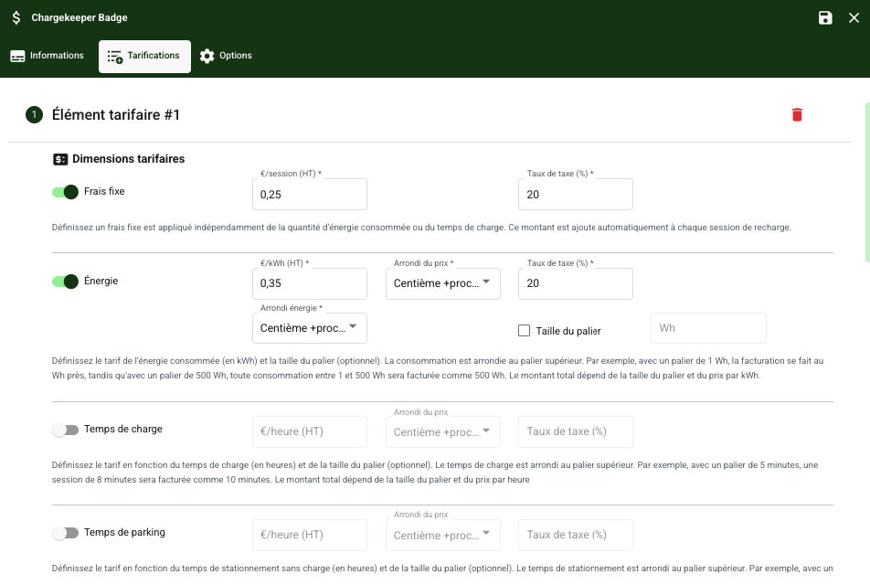Check the Taille du palier checkbox
This screenshot has height=585, width=870.
coord(525,331)
